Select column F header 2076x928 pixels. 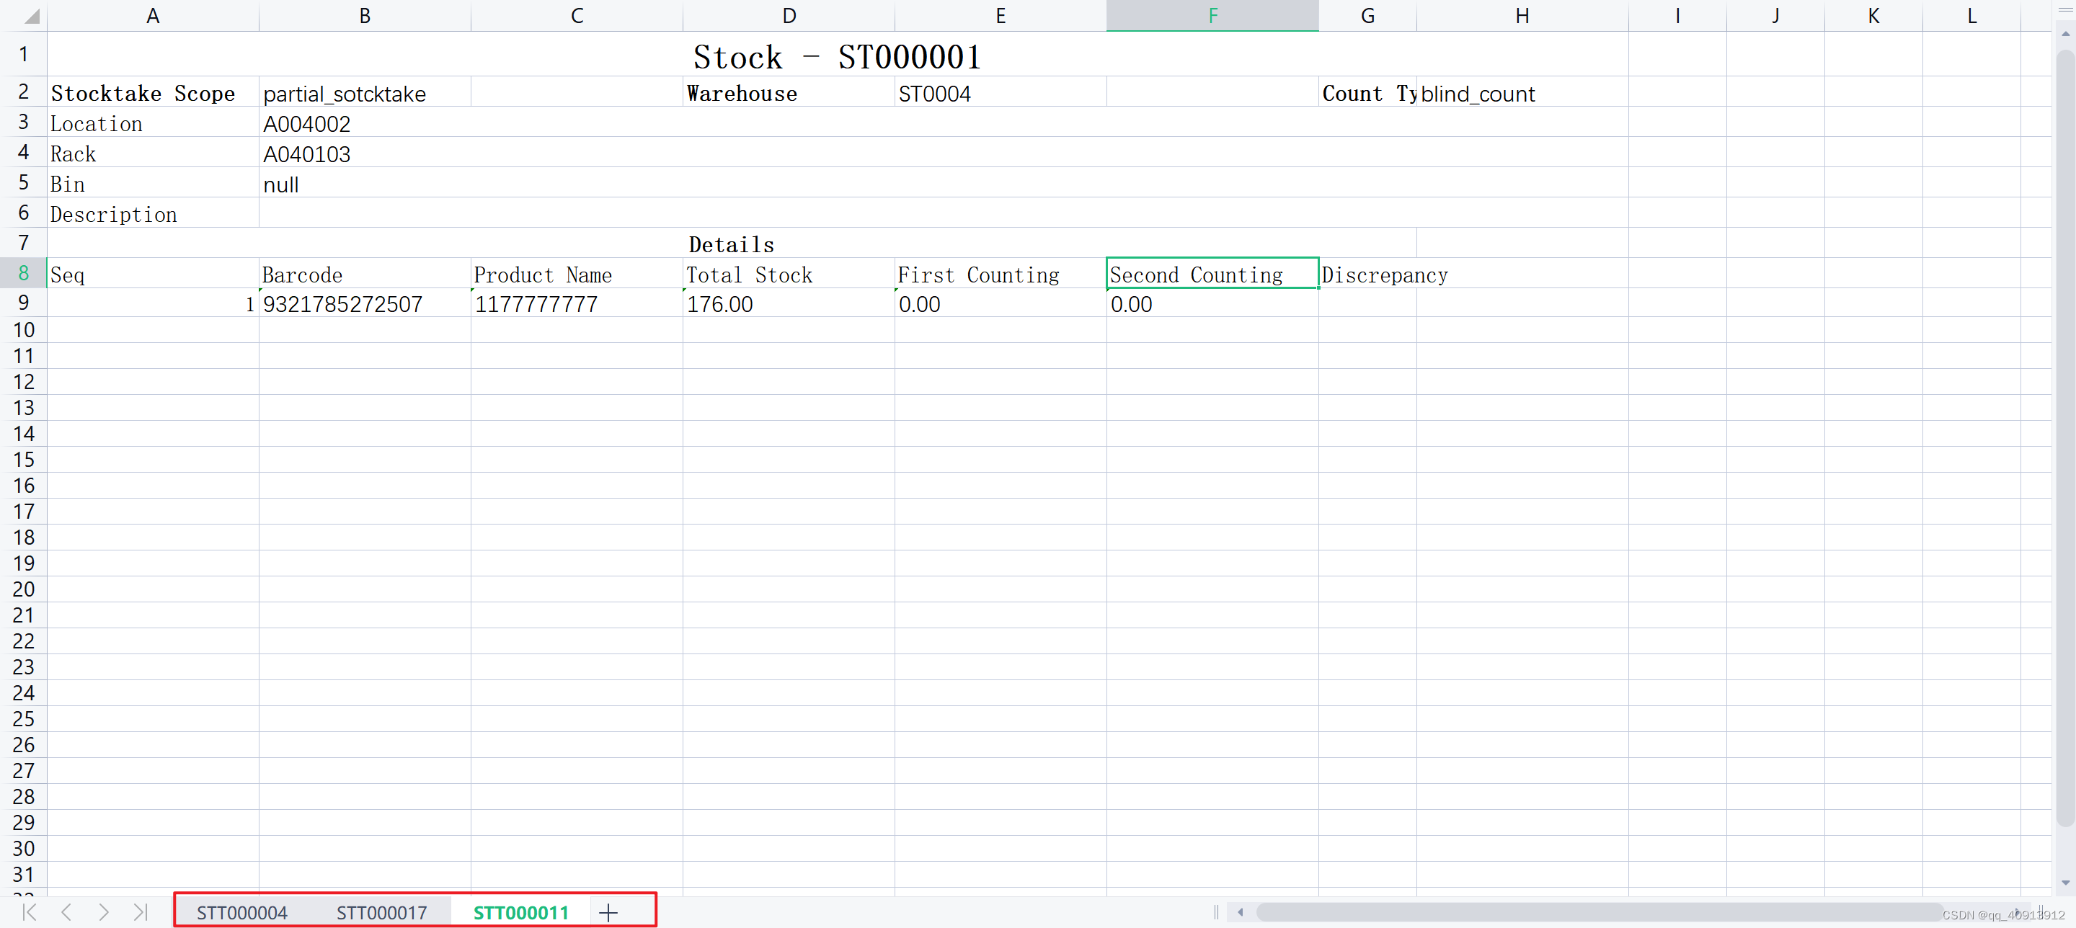click(x=1212, y=15)
